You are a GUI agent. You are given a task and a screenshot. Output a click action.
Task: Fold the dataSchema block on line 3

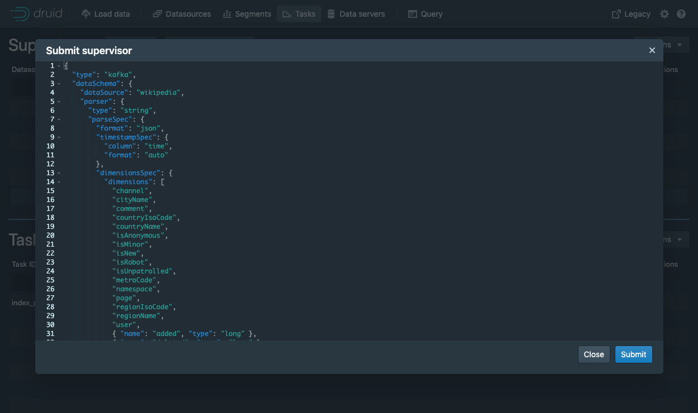[59, 84]
